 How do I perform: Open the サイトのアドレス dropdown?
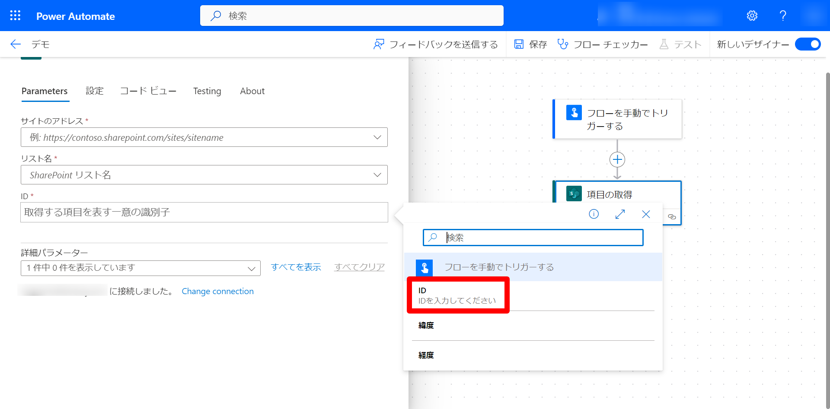[x=377, y=137]
